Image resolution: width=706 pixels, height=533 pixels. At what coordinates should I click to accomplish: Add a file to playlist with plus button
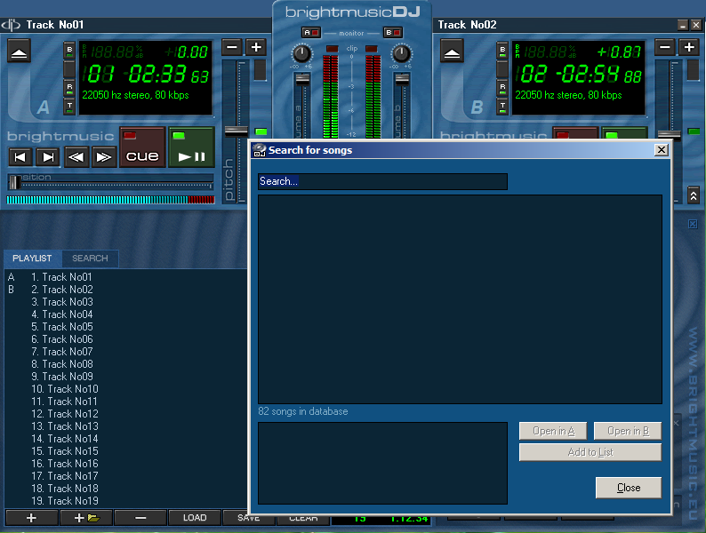pyautogui.click(x=31, y=518)
